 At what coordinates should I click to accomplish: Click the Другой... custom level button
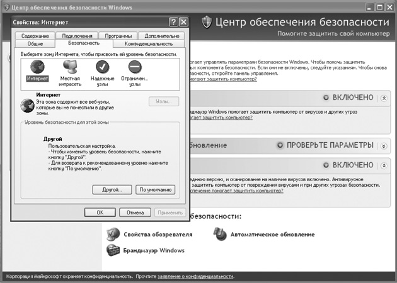pos(112,190)
